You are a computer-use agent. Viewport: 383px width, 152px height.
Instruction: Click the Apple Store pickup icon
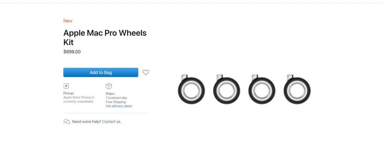(66, 86)
